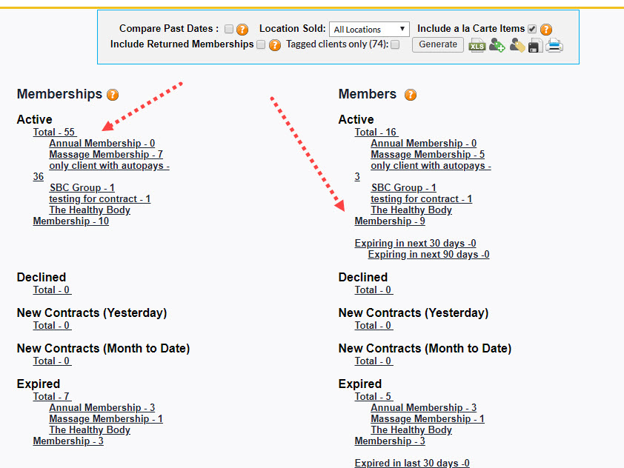Click Expired in last 30 days link
Viewport: 624px width, 468px height.
(411, 463)
